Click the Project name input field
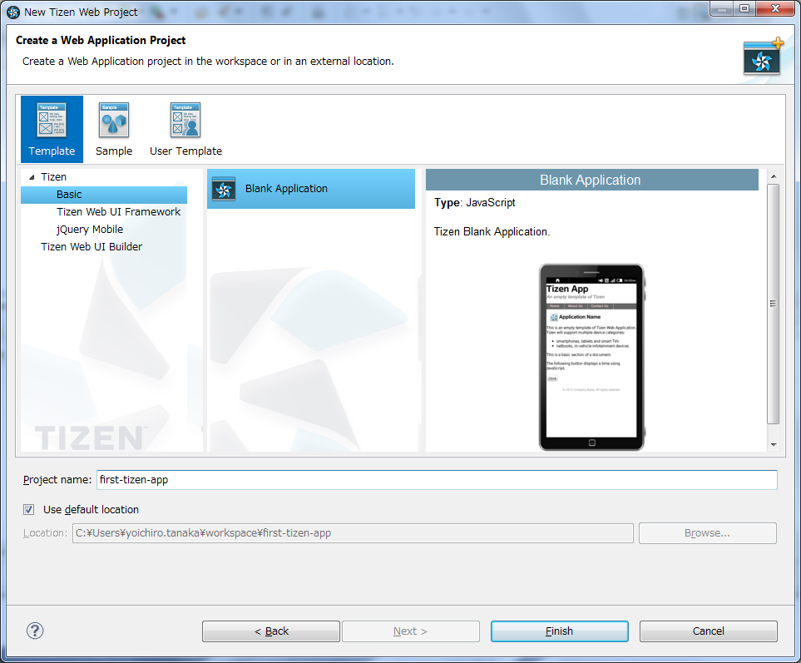Viewport: 801px width, 663px height. pyautogui.click(x=437, y=480)
